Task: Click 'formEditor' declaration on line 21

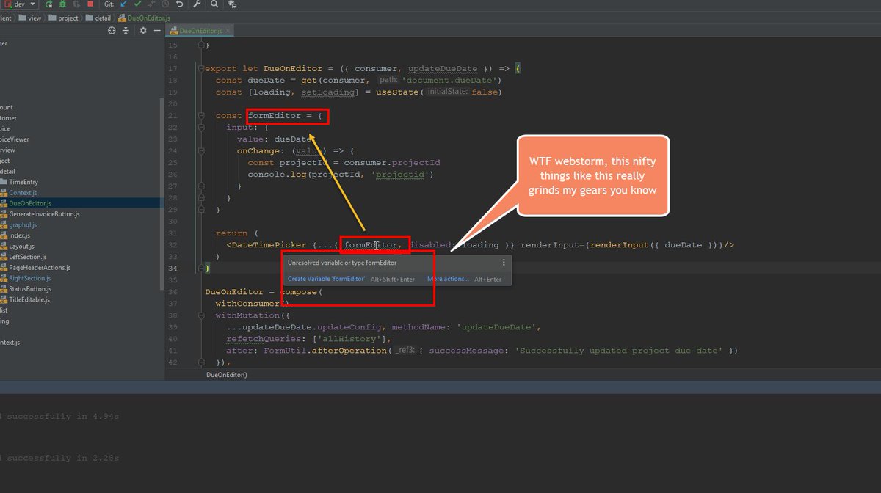Action: click(x=275, y=116)
